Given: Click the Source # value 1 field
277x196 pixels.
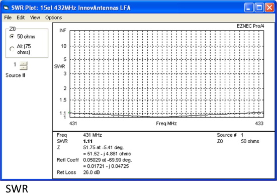Looking at the screenshot, I should coord(15,65).
